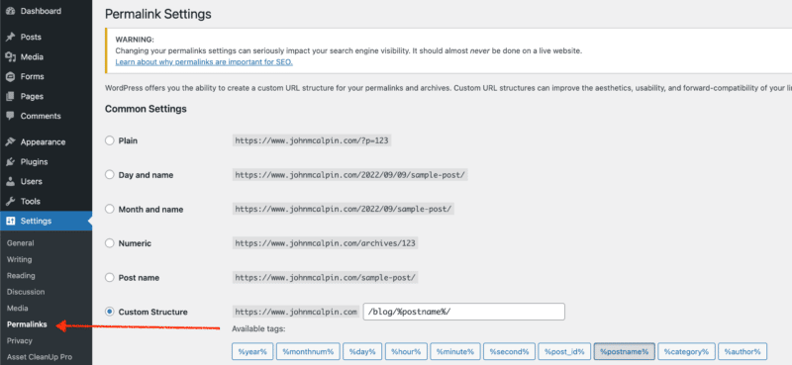Select the Custom Structure radio button
The width and height of the screenshot is (792, 365).
[x=110, y=312]
